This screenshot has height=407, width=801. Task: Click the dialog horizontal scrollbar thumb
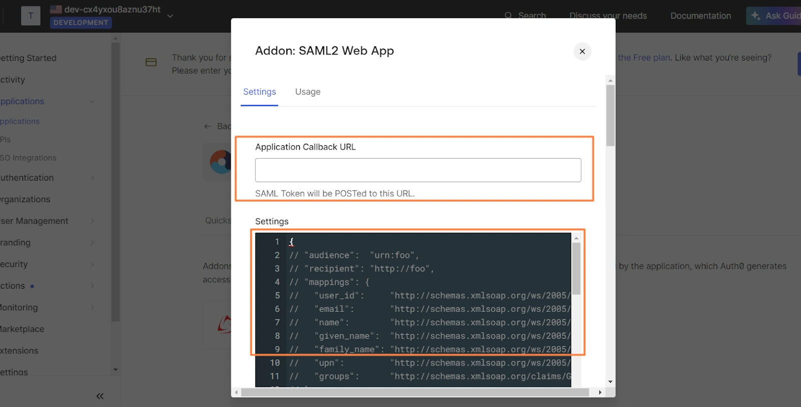[x=415, y=392]
